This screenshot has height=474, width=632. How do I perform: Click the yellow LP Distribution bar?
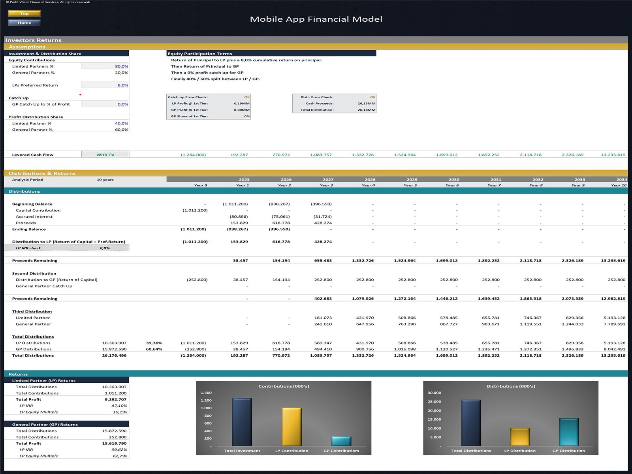tap(520, 437)
